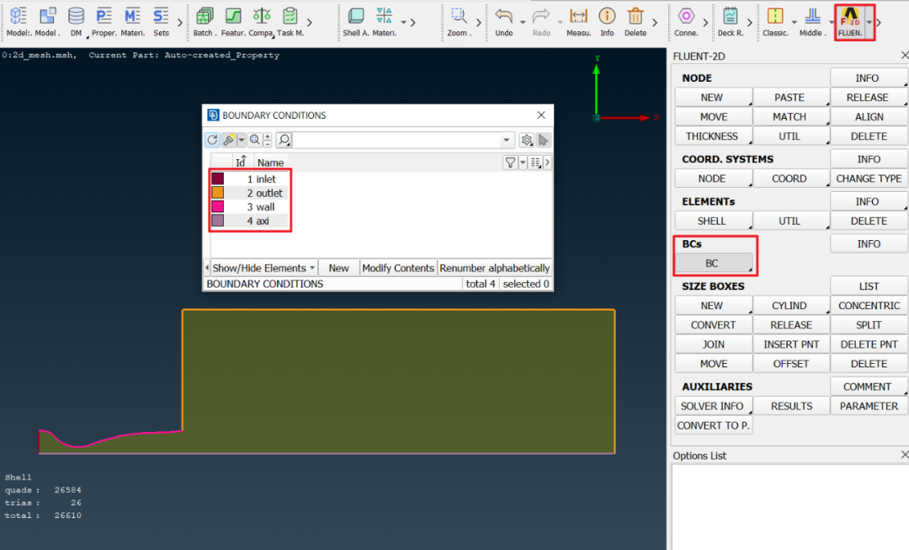Click the Undo arrow icon
Viewport: 909px width, 550px height.
[504, 22]
